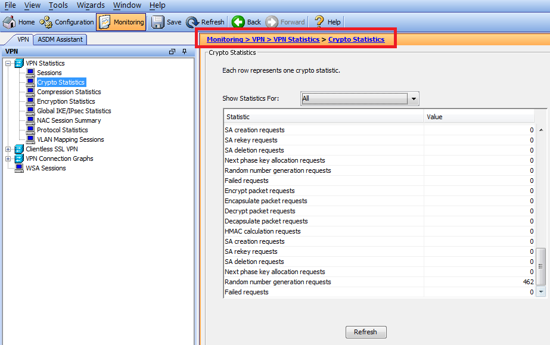Click the VLAN Mapping Sessions monitor icon
Screen dimensions: 550x345
(x=30, y=139)
